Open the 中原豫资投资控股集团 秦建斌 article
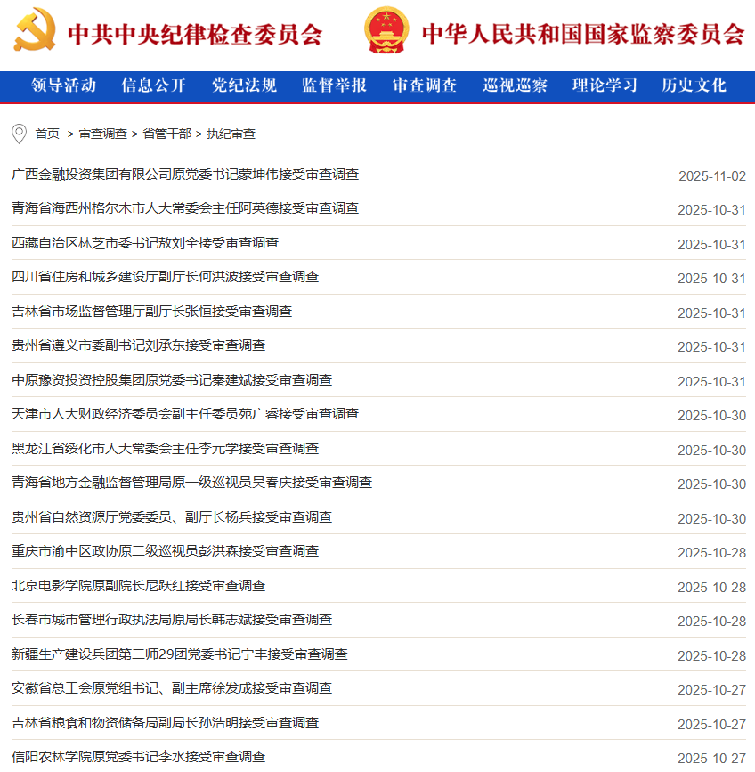 pyautogui.click(x=172, y=380)
